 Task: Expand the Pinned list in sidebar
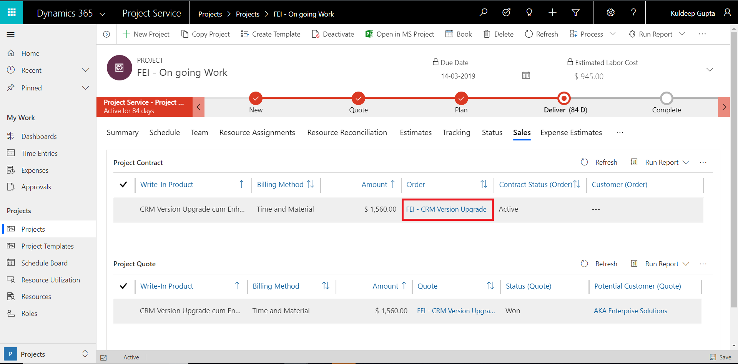86,88
